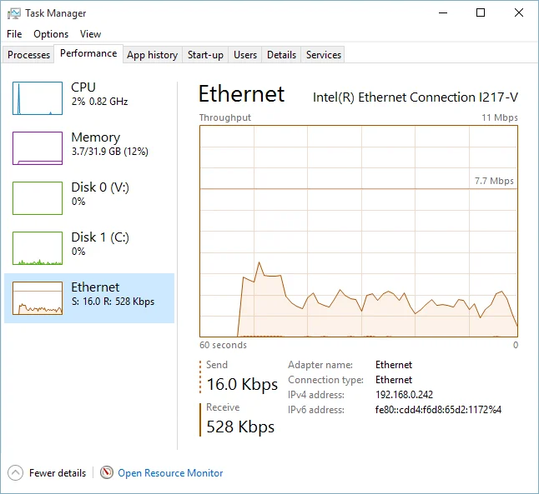Switch to the App history tab
This screenshot has width=539, height=494.
point(153,55)
